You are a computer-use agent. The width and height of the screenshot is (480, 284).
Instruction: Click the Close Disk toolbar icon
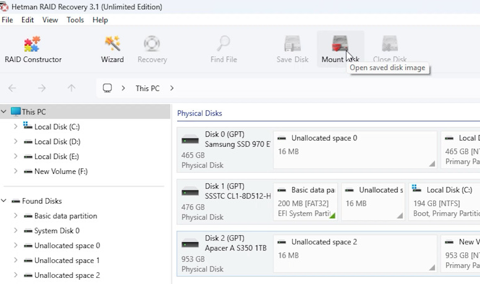coord(390,43)
